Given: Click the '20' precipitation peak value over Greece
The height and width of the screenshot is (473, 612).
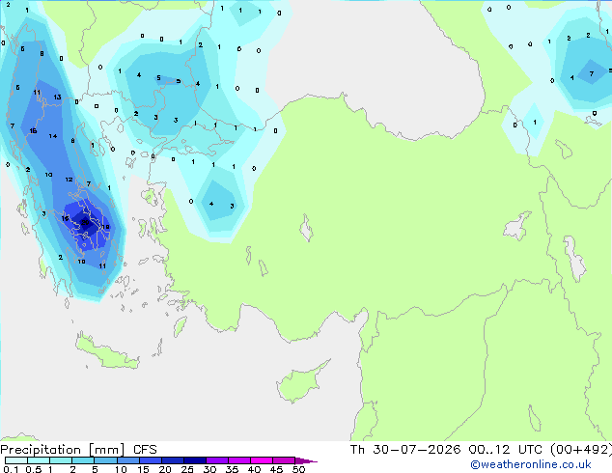Looking at the screenshot, I should click(85, 222).
